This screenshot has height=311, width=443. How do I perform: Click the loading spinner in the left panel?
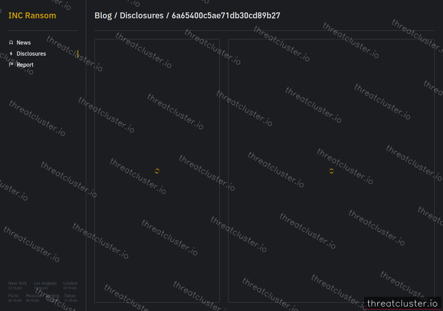click(x=157, y=171)
